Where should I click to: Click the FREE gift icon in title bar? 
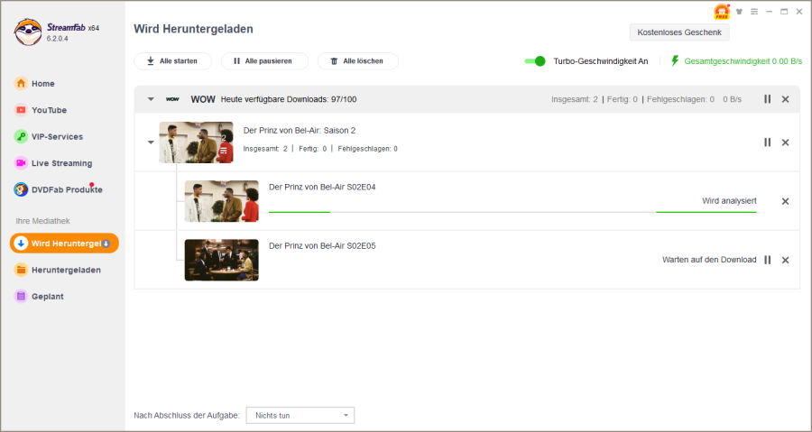click(722, 12)
